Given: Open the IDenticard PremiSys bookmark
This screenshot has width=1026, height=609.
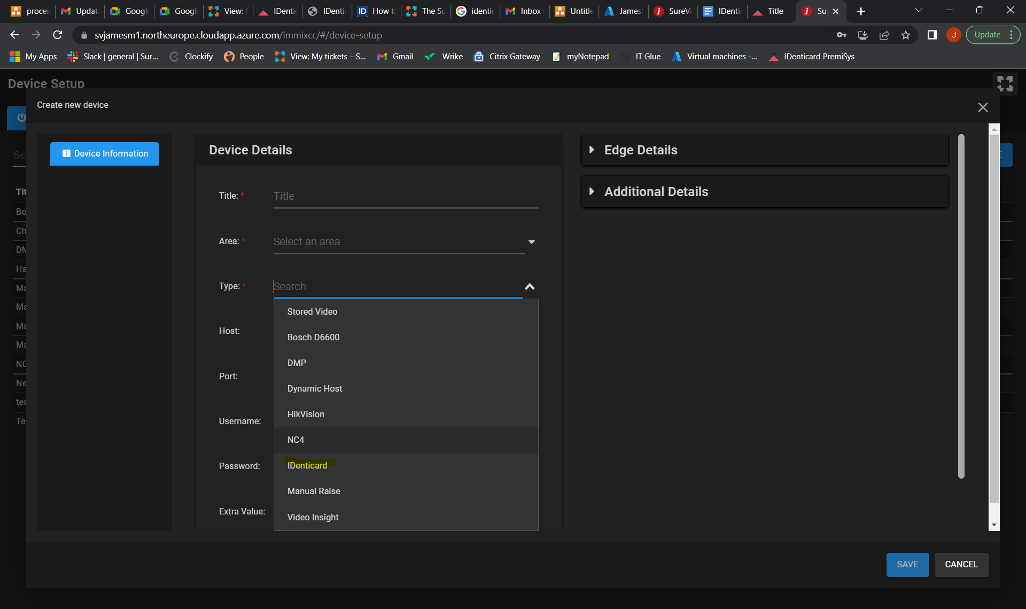Looking at the screenshot, I should coord(811,57).
